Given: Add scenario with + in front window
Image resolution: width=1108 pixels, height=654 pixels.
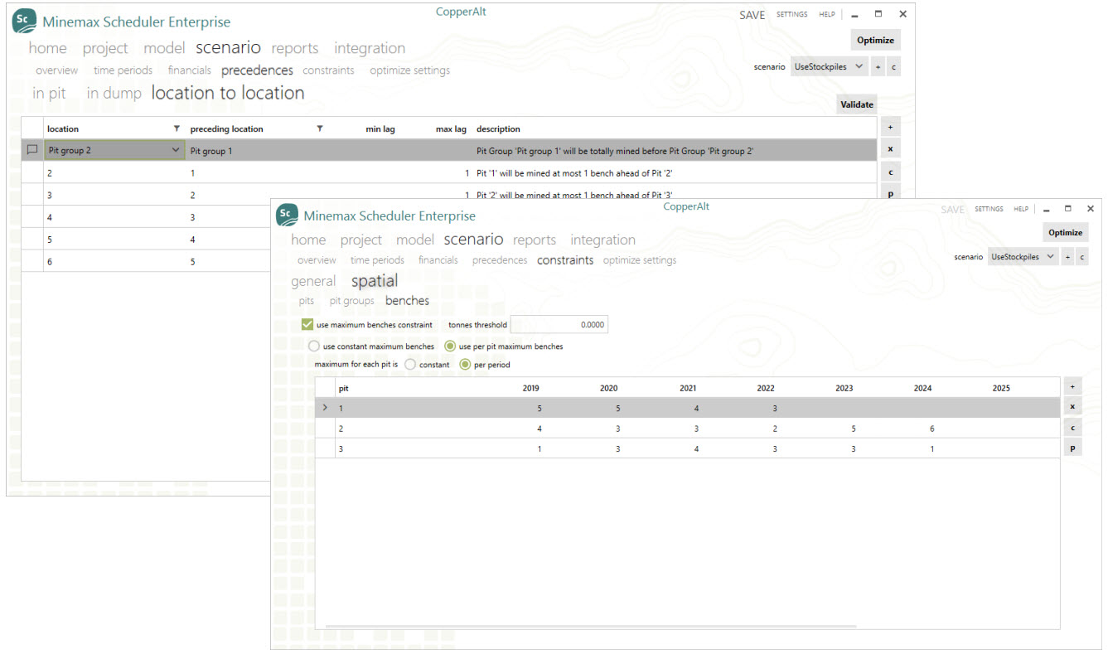Looking at the screenshot, I should point(1067,257).
